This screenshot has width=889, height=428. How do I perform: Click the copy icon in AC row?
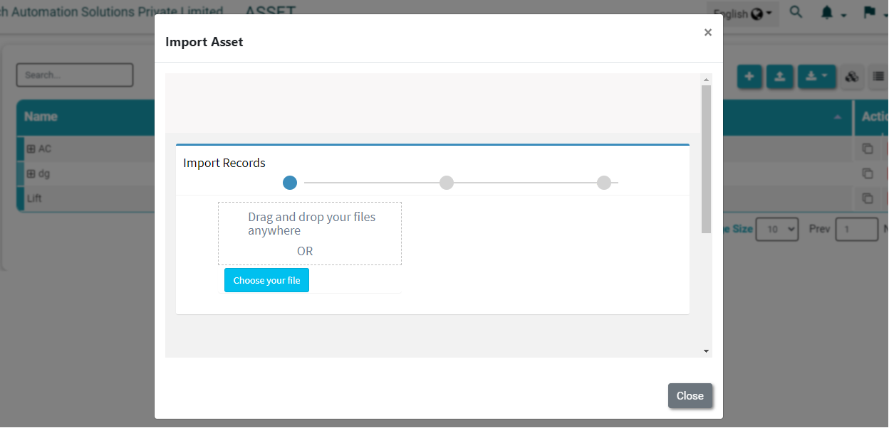867,149
